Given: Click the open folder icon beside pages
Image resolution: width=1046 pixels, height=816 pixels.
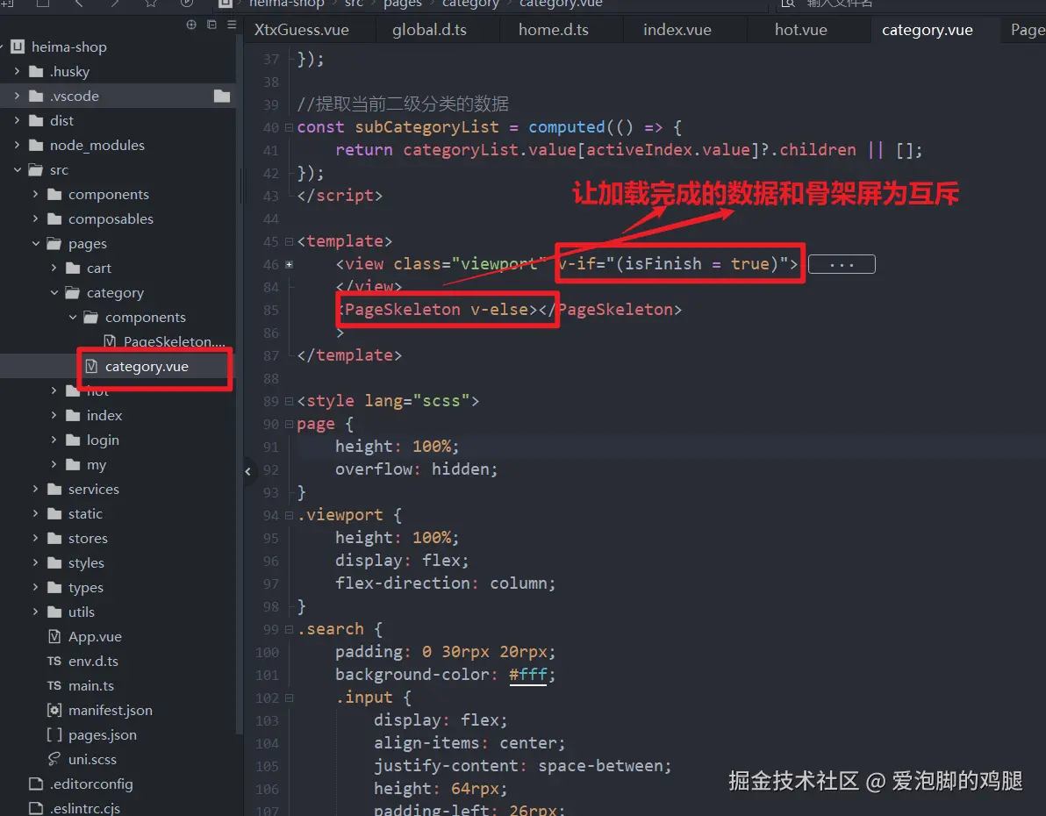Looking at the screenshot, I should pyautogui.click(x=54, y=244).
